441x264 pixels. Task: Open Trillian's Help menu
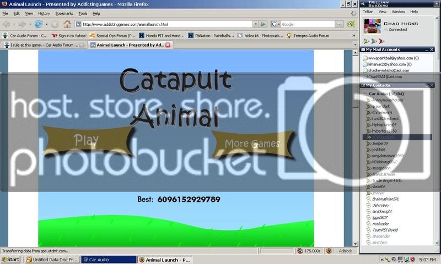point(414,12)
